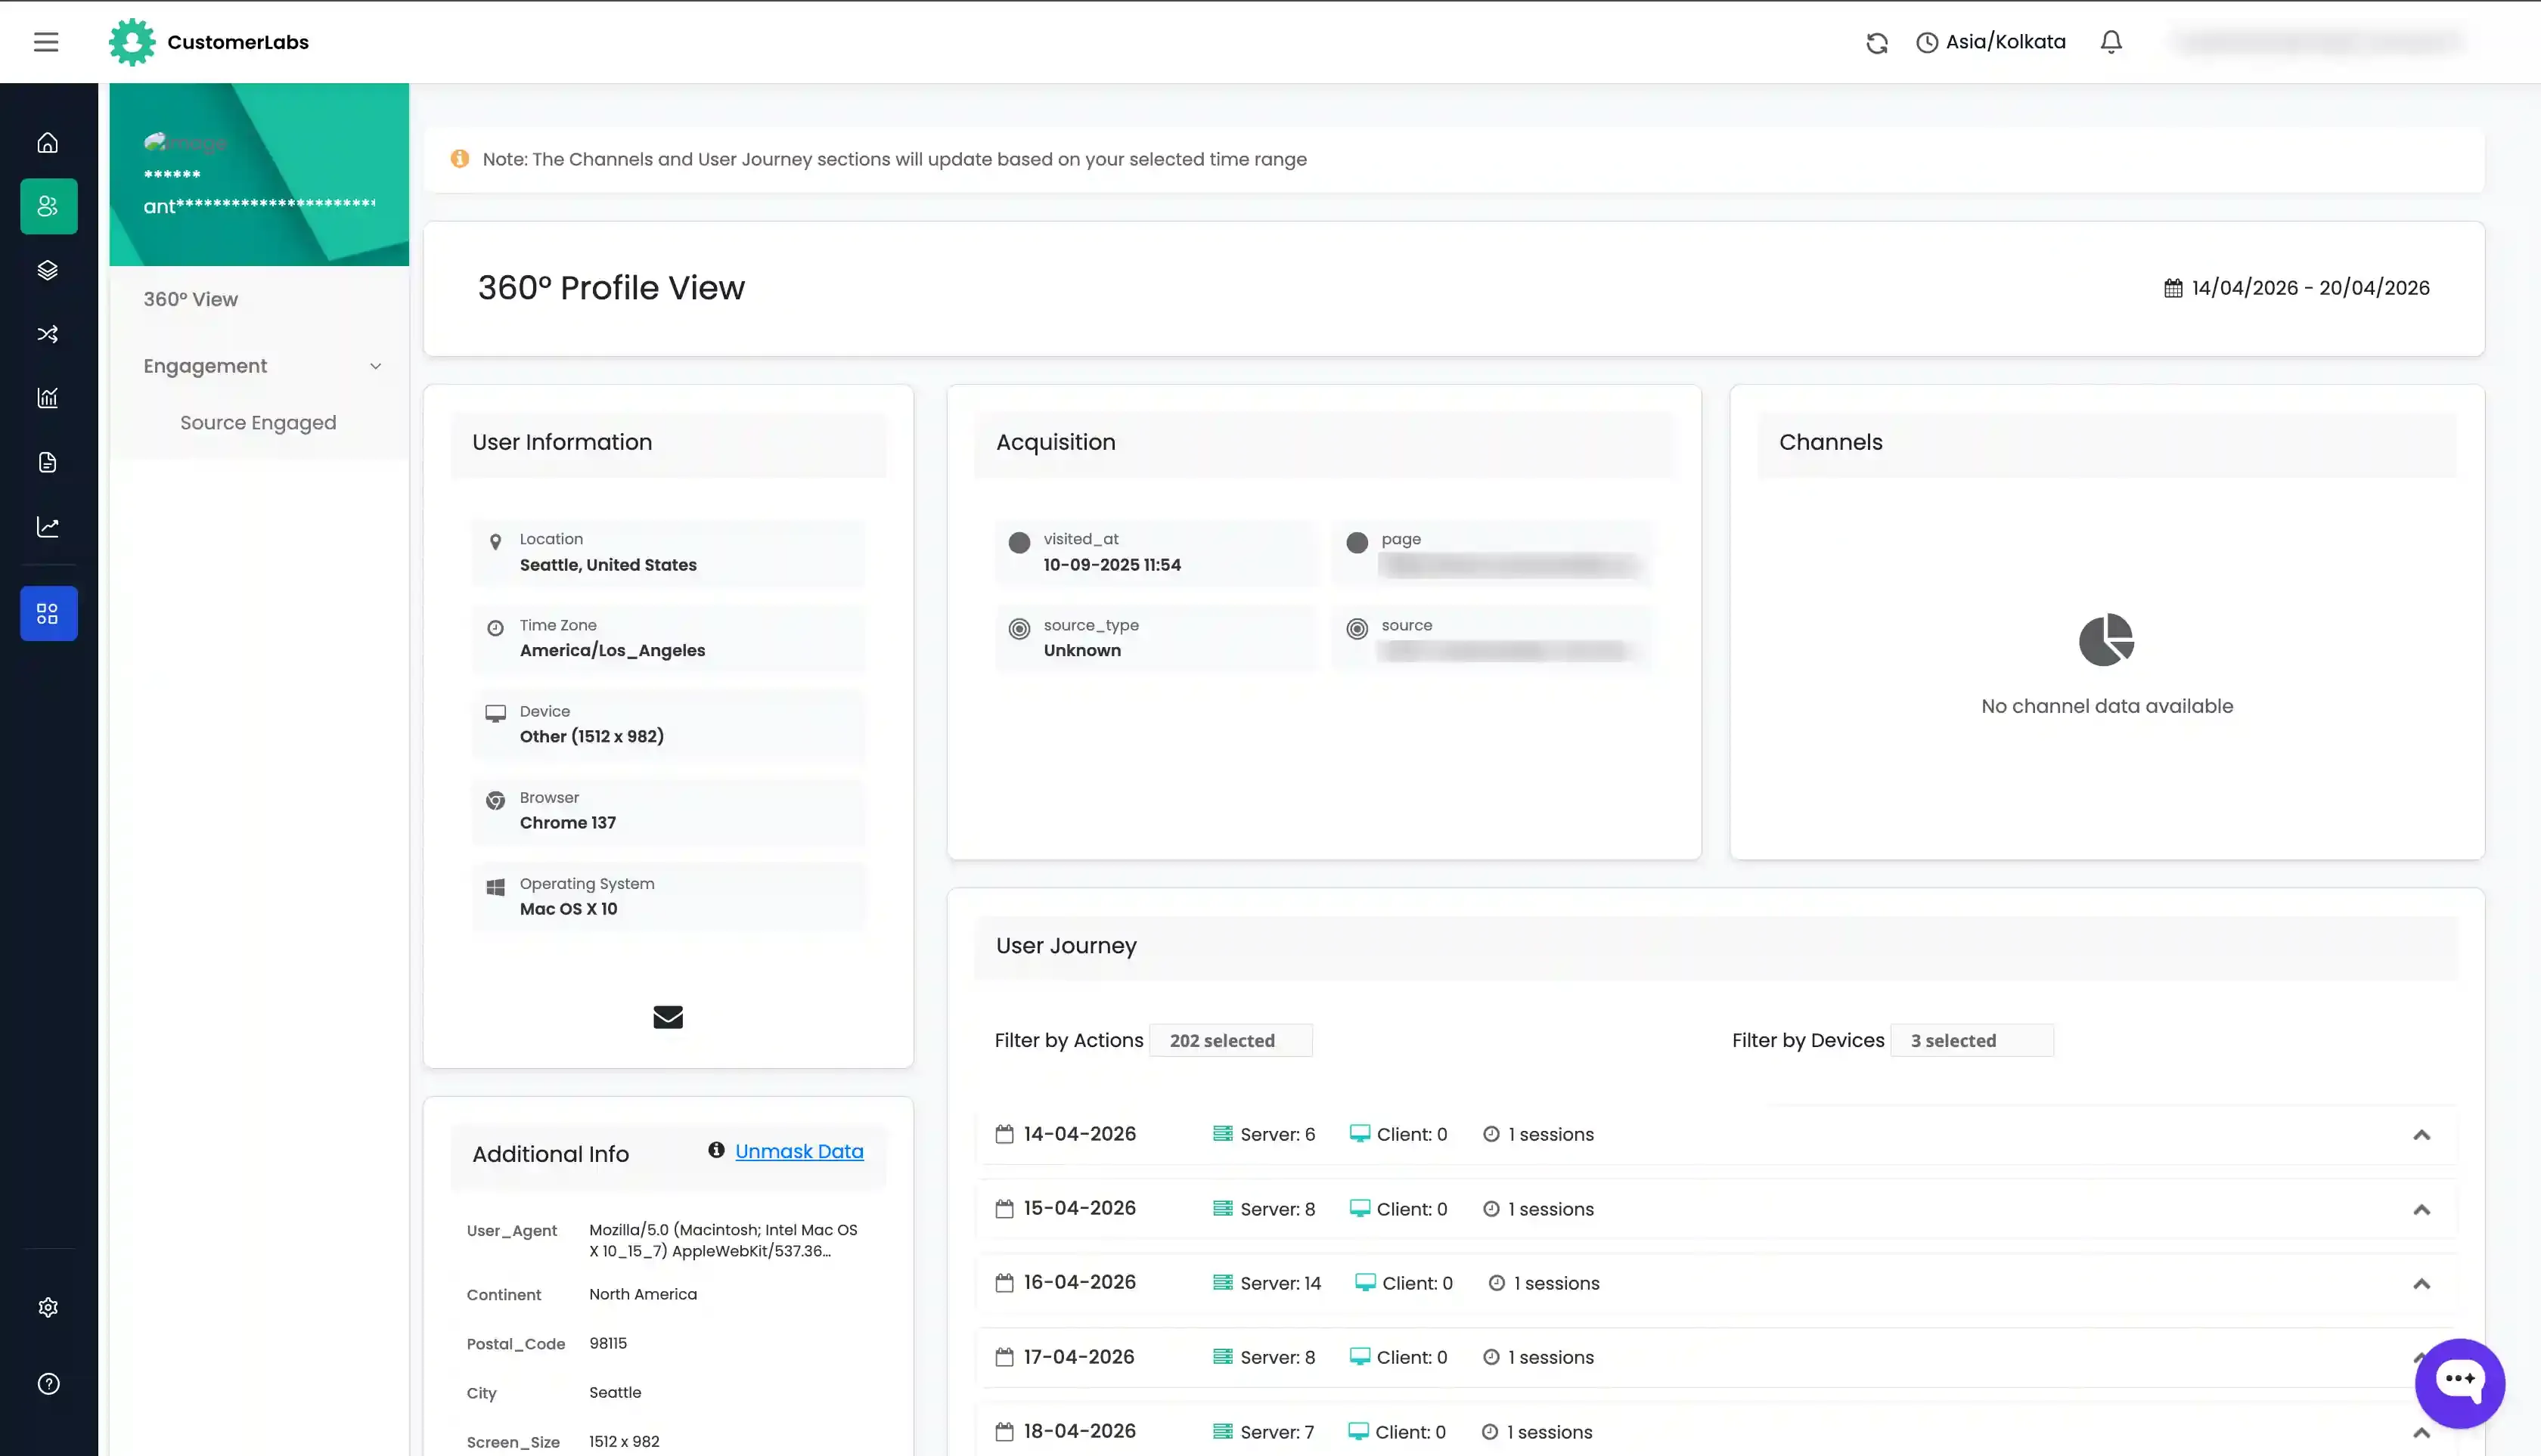Open the Users sidebar icon
This screenshot has width=2541, height=1456.
click(48, 206)
